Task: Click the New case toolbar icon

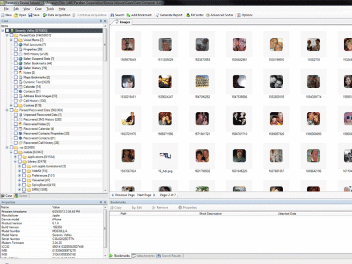Action: (x=3, y=15)
